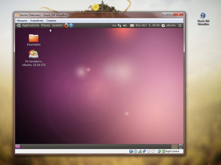Click the hard disk activity status icon
Image resolution: width=221 pixels, height=165 pixels.
(131, 151)
